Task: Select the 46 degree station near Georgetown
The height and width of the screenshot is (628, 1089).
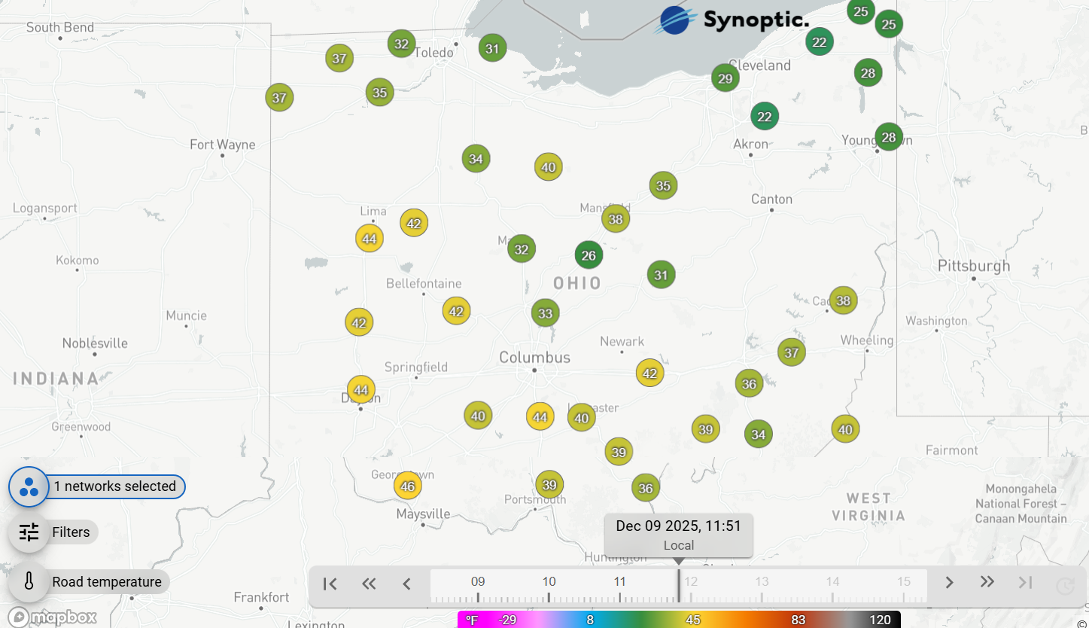Action: [x=408, y=486]
